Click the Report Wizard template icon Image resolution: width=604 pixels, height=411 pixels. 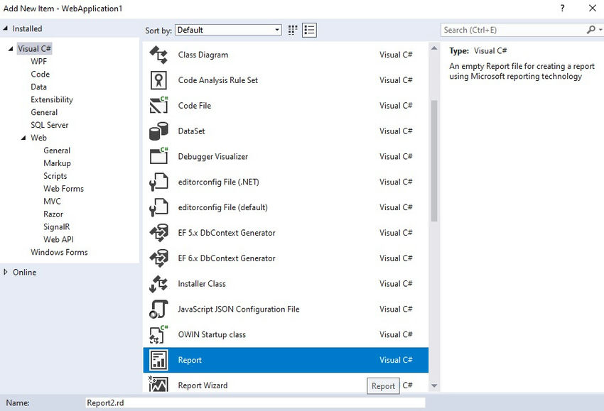[158, 385]
